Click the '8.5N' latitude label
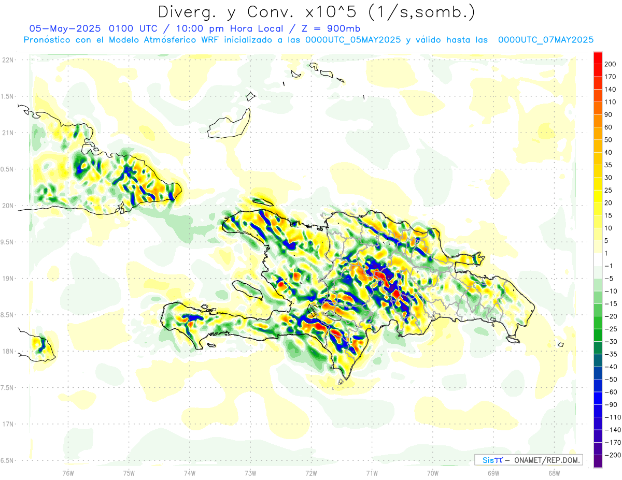 tap(8, 315)
